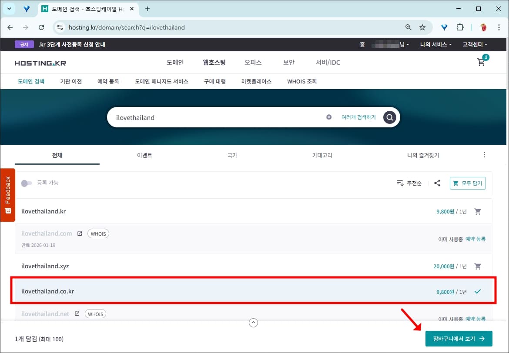Open ilovethailand.net external link icon

pyautogui.click(x=77, y=314)
